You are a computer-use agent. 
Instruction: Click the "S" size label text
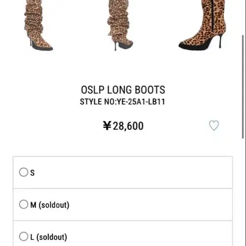(32, 173)
